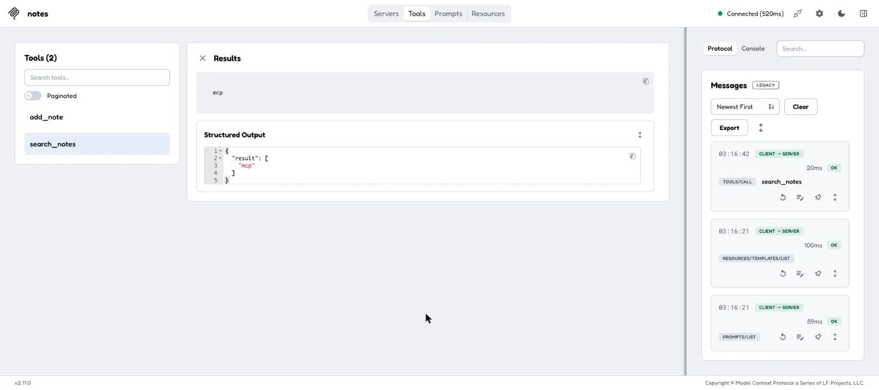Expand the resources/templates/list message
The image size is (879, 390).
coord(835,273)
